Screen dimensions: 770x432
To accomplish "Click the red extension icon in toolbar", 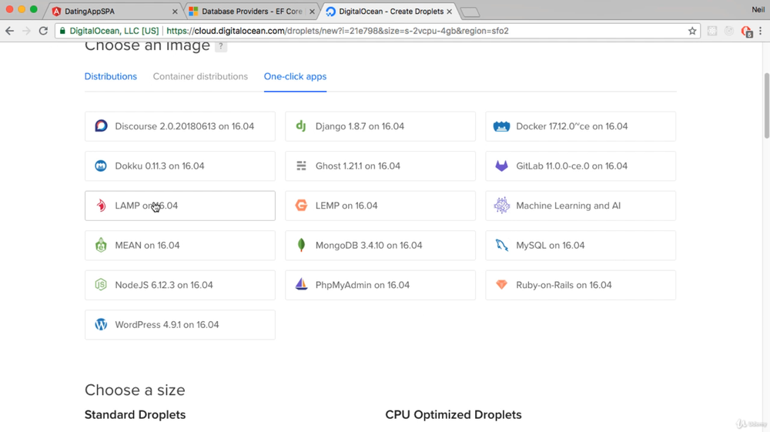I will click(x=746, y=32).
